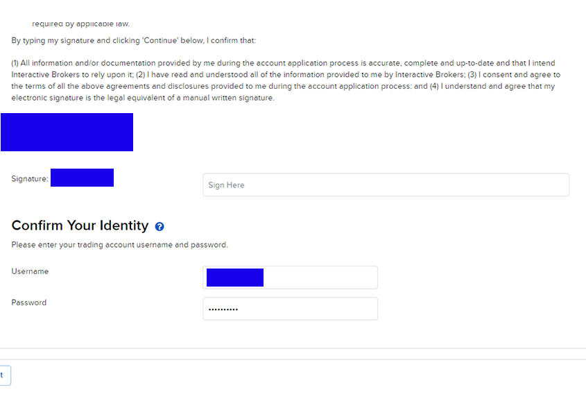Focus the Sign Here signature field
586x408 pixels.
point(386,185)
